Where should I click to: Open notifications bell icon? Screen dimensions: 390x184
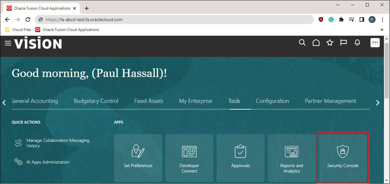[357, 43]
